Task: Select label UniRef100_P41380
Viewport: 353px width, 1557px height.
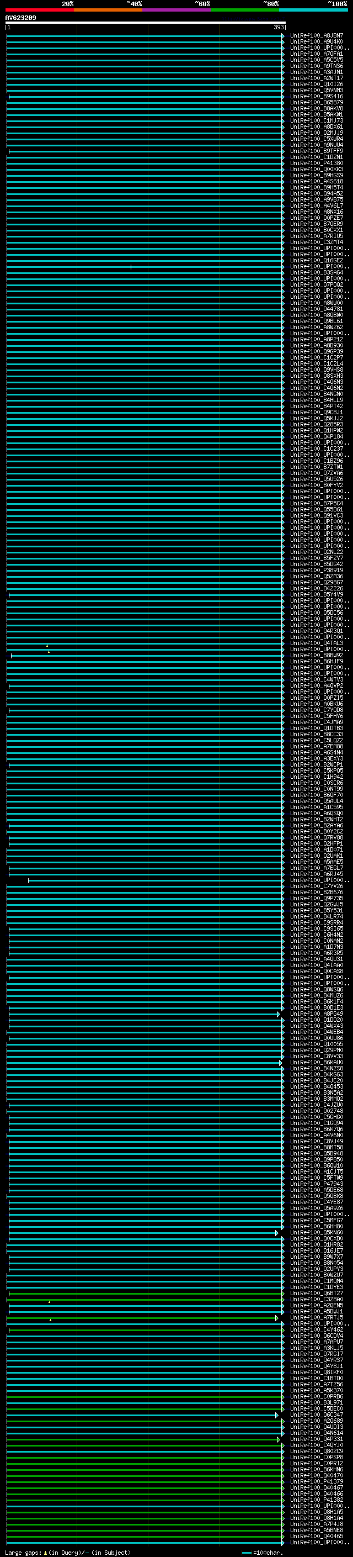Action: click(x=317, y=163)
